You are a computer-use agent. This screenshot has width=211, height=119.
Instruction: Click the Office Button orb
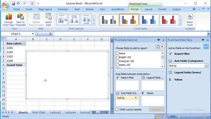5,5
